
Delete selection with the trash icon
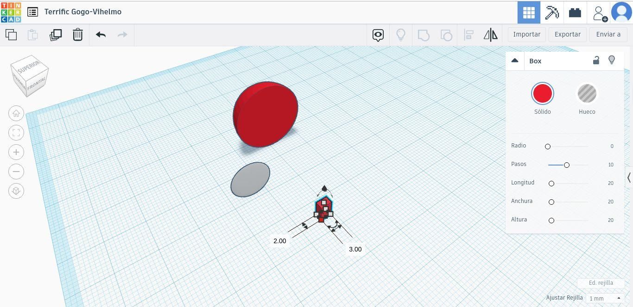[x=78, y=35]
